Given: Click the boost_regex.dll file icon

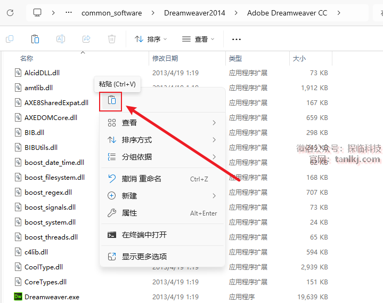Looking at the screenshot, I should [x=18, y=192].
